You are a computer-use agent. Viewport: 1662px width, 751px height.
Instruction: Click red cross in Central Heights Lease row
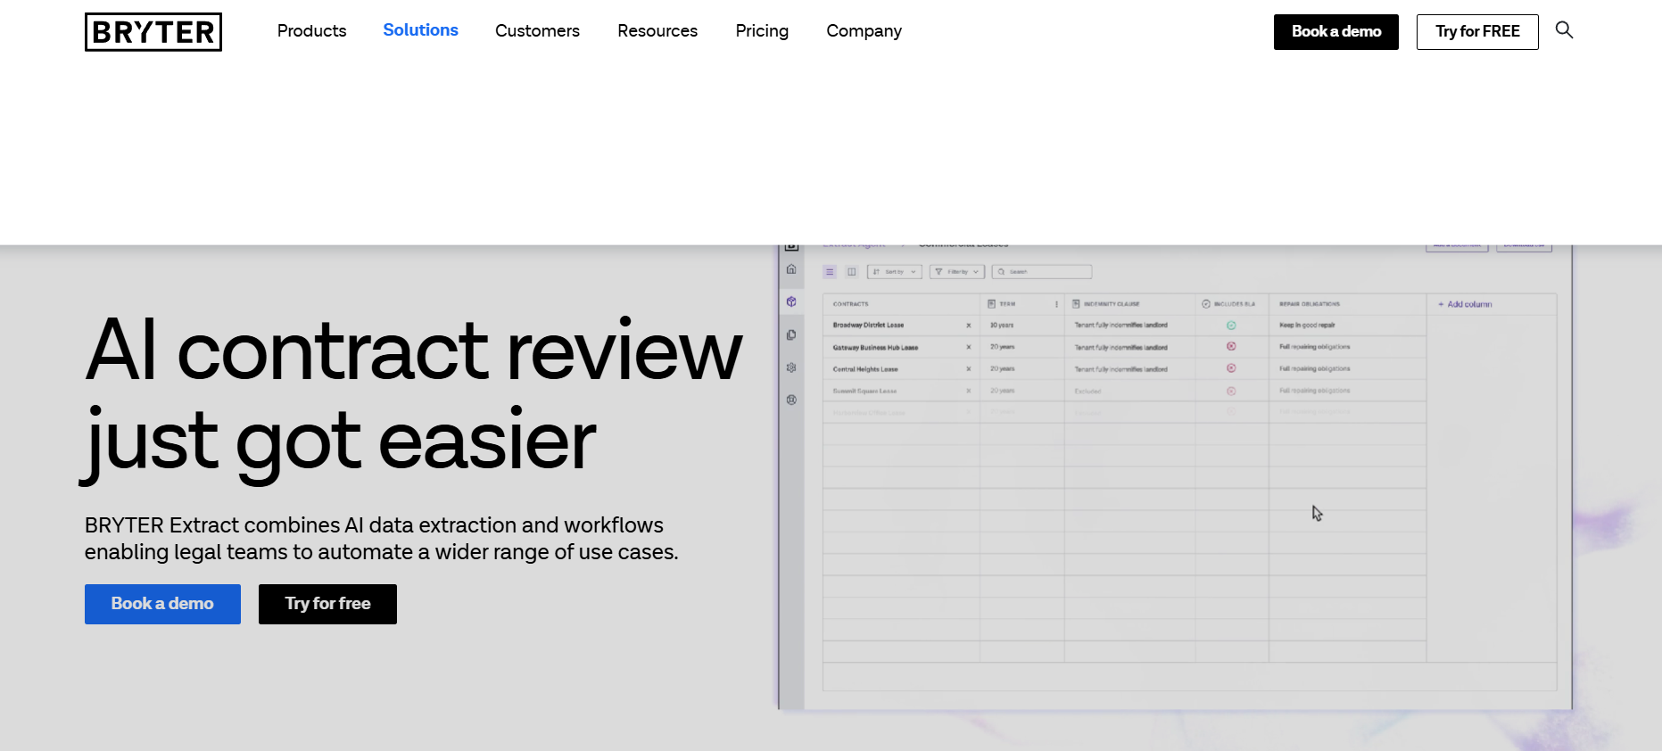point(1231,368)
